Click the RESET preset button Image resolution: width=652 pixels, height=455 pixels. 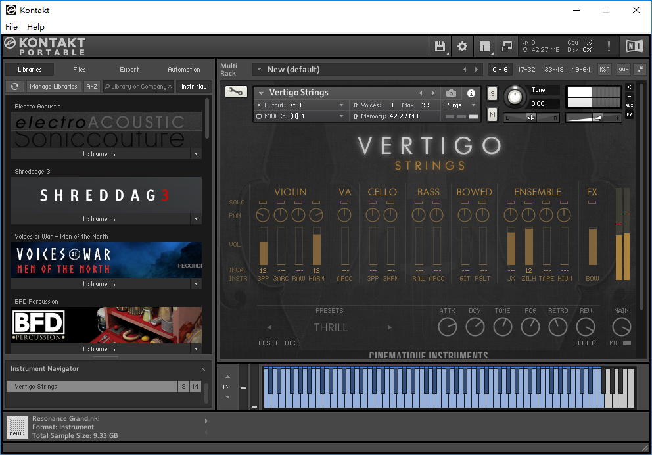[268, 343]
